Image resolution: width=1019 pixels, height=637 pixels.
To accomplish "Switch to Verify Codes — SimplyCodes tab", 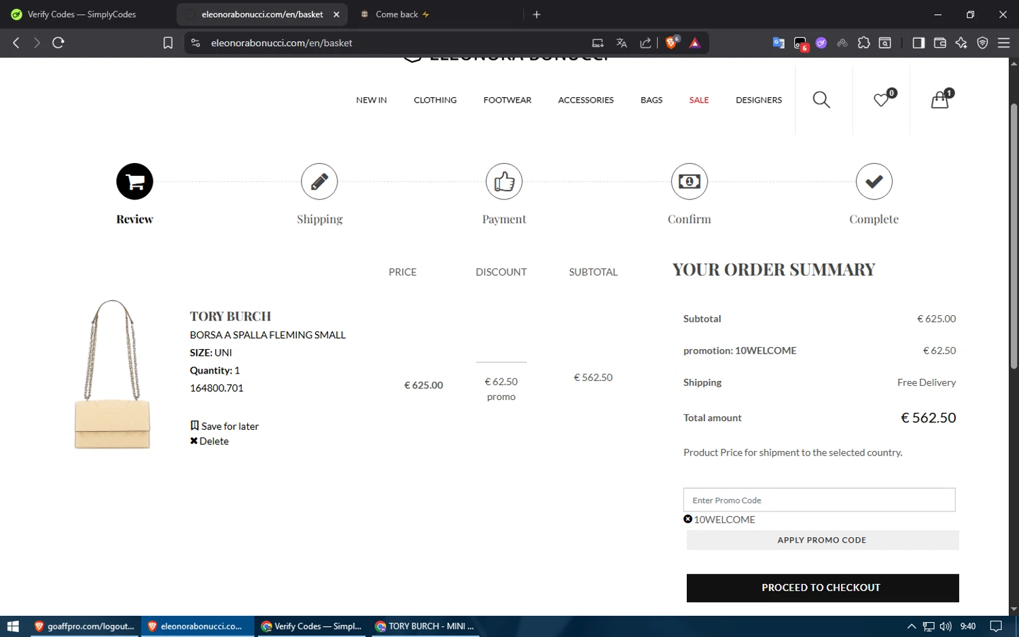I will click(82, 14).
